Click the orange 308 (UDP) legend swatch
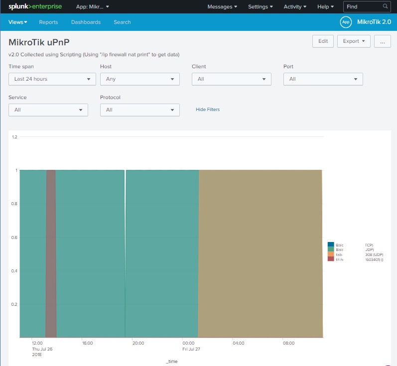The width and height of the screenshot is (397, 366). tap(330, 254)
